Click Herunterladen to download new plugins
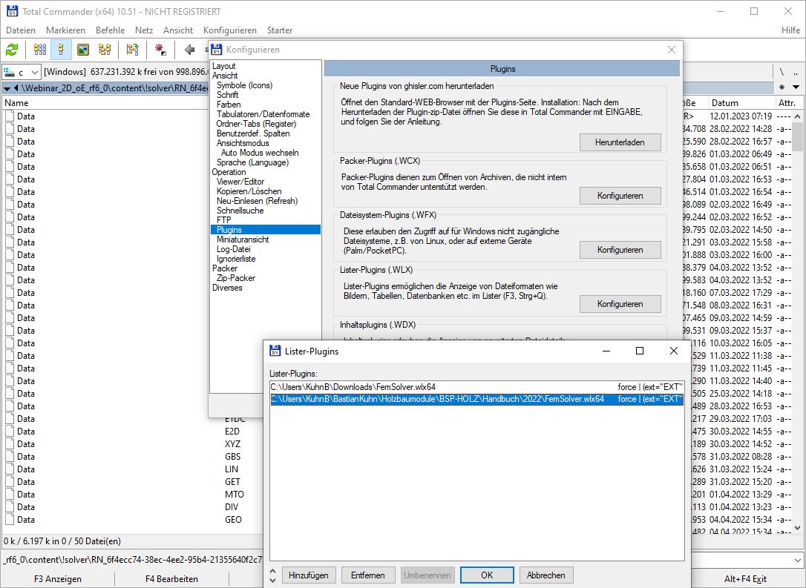The image size is (806, 588). pyautogui.click(x=620, y=142)
